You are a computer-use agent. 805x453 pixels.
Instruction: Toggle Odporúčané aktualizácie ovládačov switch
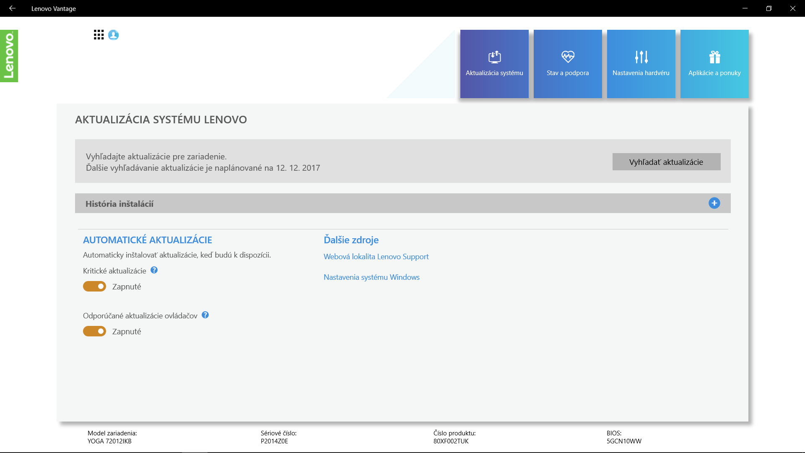[x=94, y=331]
